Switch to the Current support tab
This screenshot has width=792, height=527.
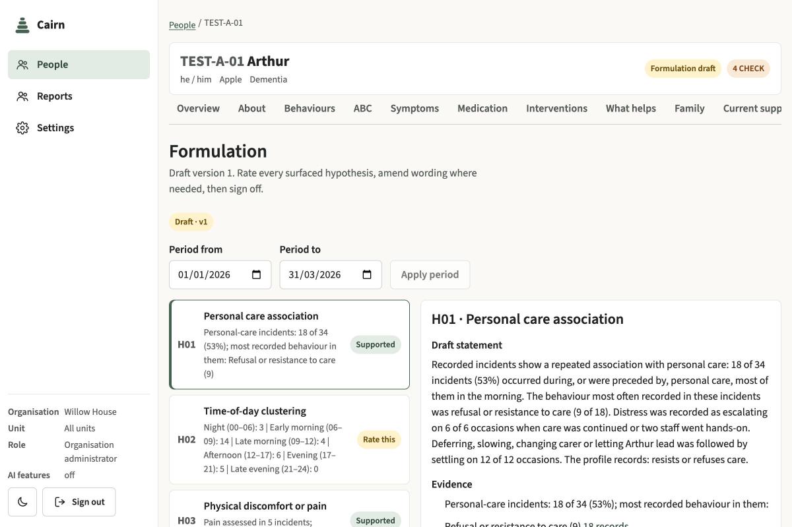click(x=752, y=109)
